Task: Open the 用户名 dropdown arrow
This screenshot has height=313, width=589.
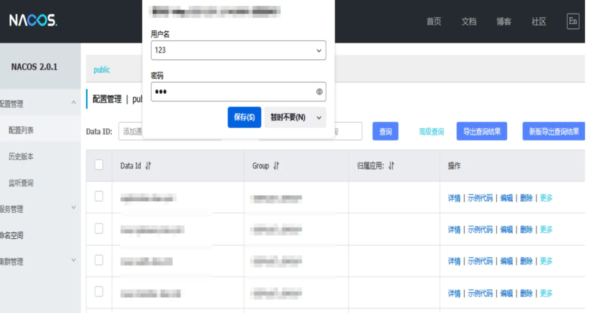Action: click(x=318, y=50)
